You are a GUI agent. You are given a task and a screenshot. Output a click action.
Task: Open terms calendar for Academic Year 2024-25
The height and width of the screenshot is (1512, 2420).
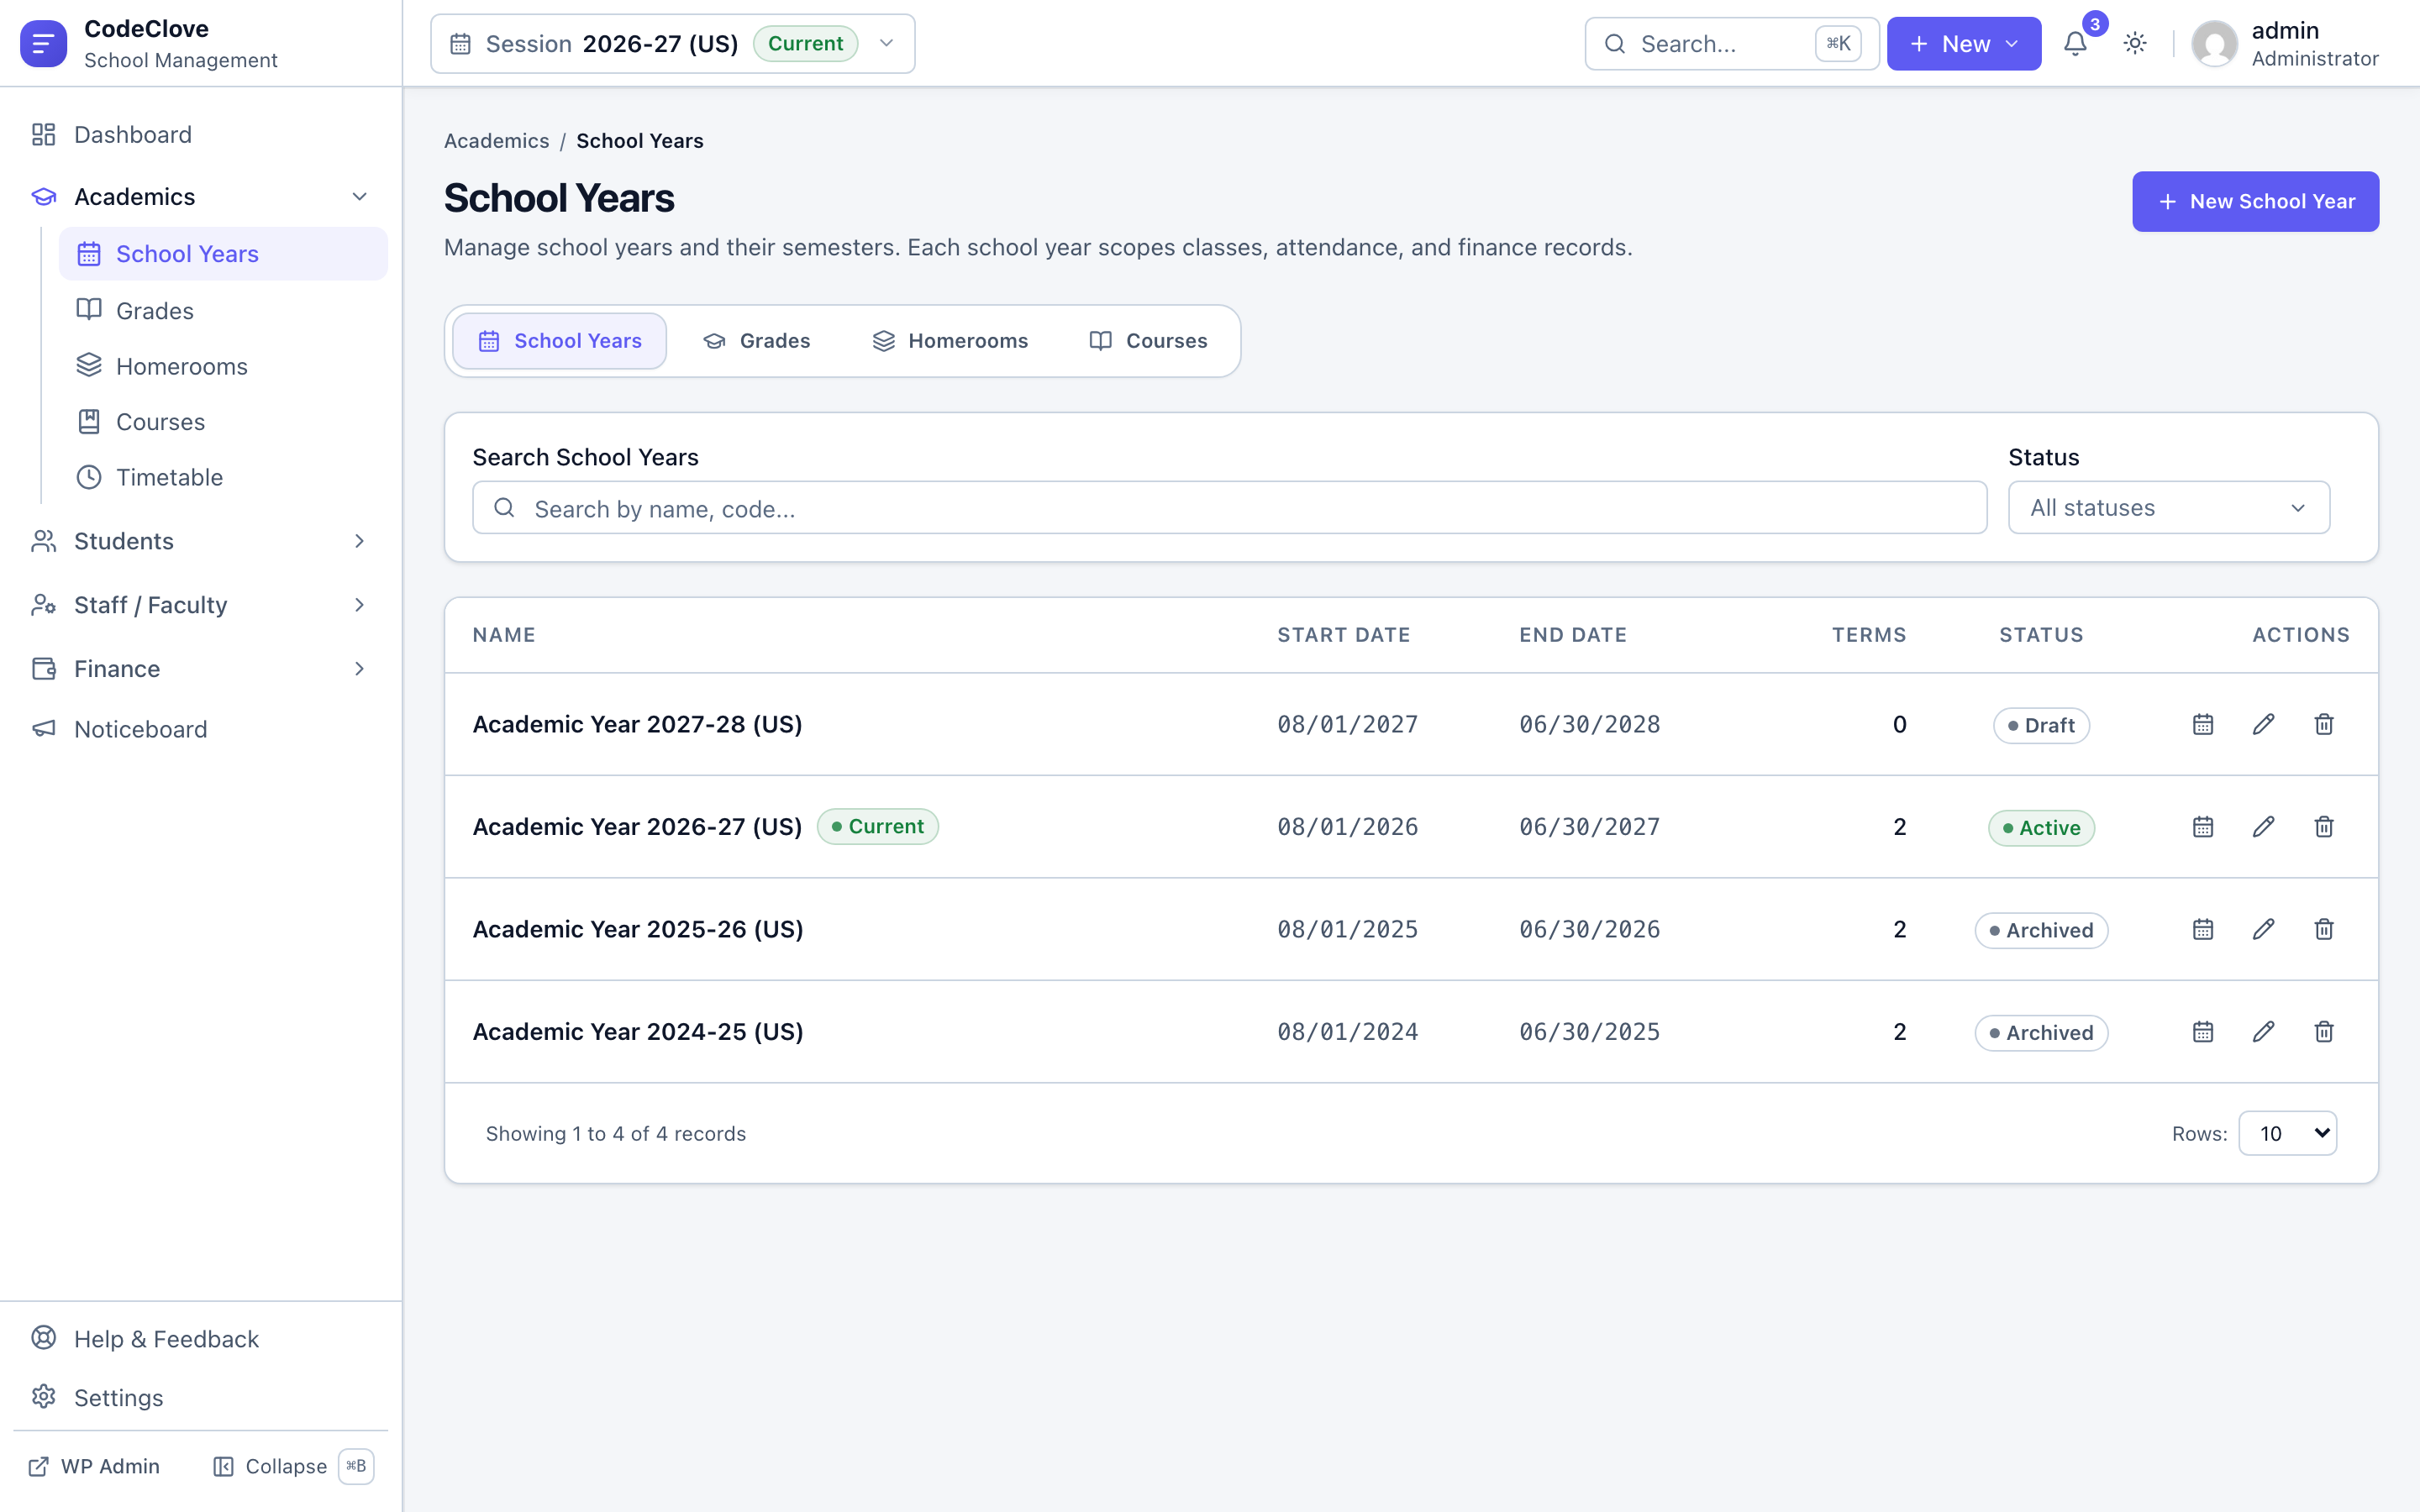pos(2203,1032)
